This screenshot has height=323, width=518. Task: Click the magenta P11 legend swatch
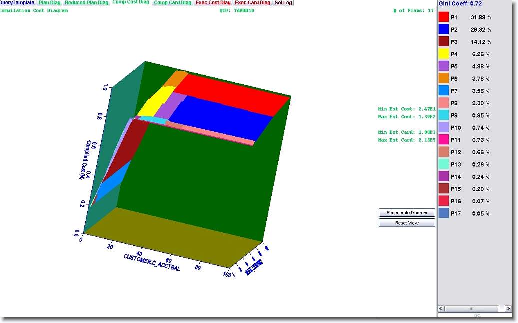point(444,140)
